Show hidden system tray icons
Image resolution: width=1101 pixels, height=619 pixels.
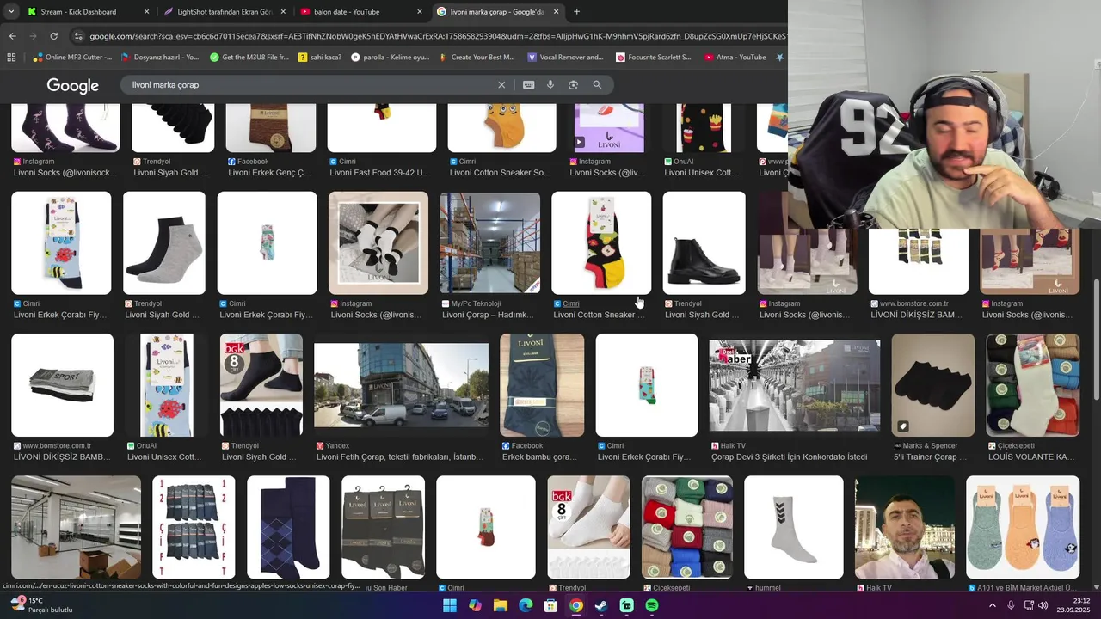[993, 606]
